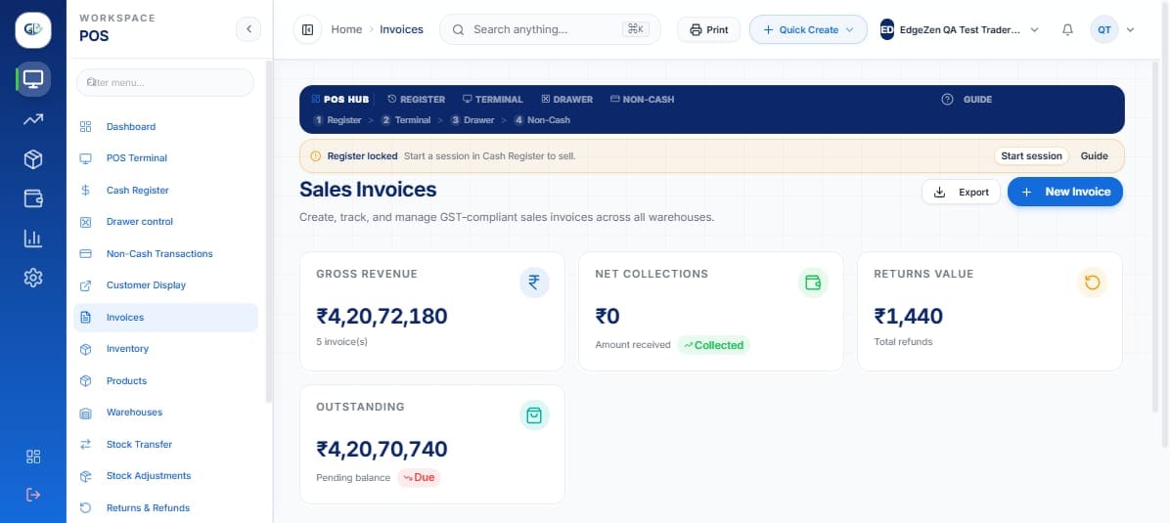1170x523 pixels.
Task: Toggle the sidebar panel icon beside Home
Action: 307,30
